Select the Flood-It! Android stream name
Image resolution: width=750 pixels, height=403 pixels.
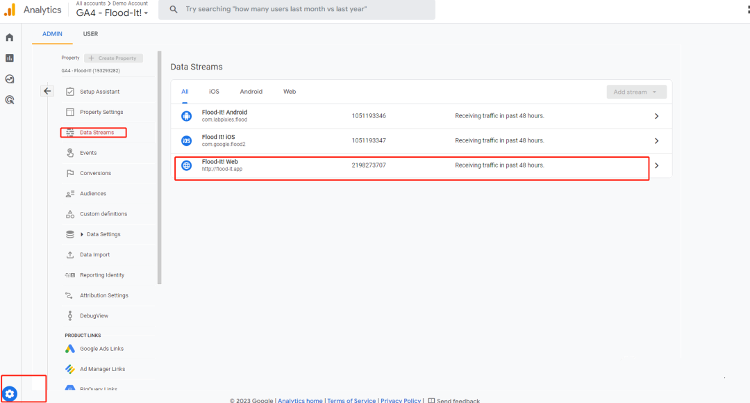(x=224, y=113)
